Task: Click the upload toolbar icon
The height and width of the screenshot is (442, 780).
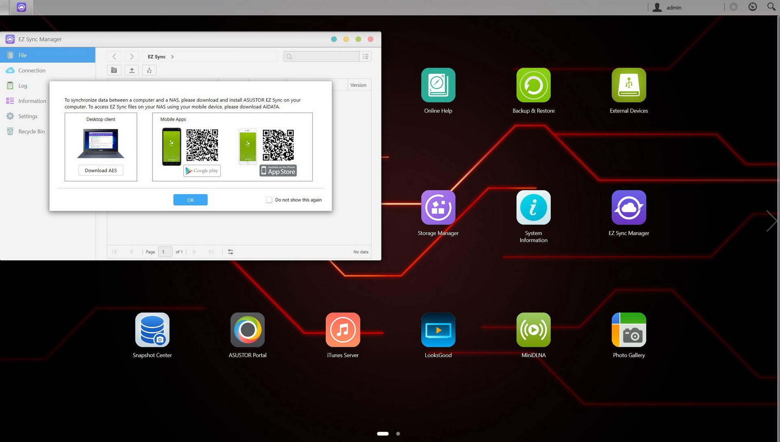Action: (x=132, y=70)
